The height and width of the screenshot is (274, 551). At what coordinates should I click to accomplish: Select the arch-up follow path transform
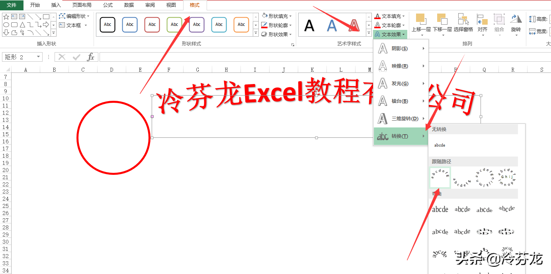coord(440,178)
